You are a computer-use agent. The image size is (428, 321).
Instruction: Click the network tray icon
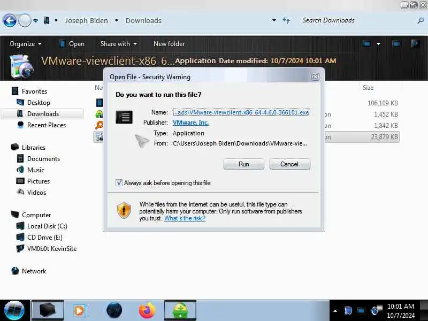361,311
